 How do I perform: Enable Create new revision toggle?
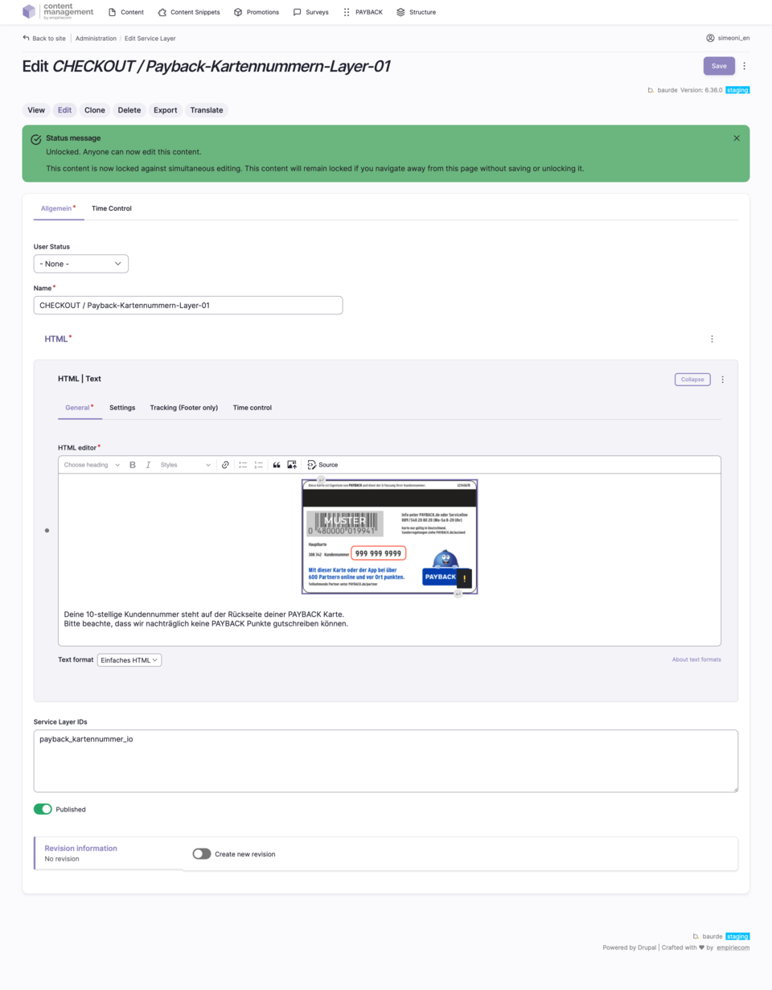[x=202, y=854]
